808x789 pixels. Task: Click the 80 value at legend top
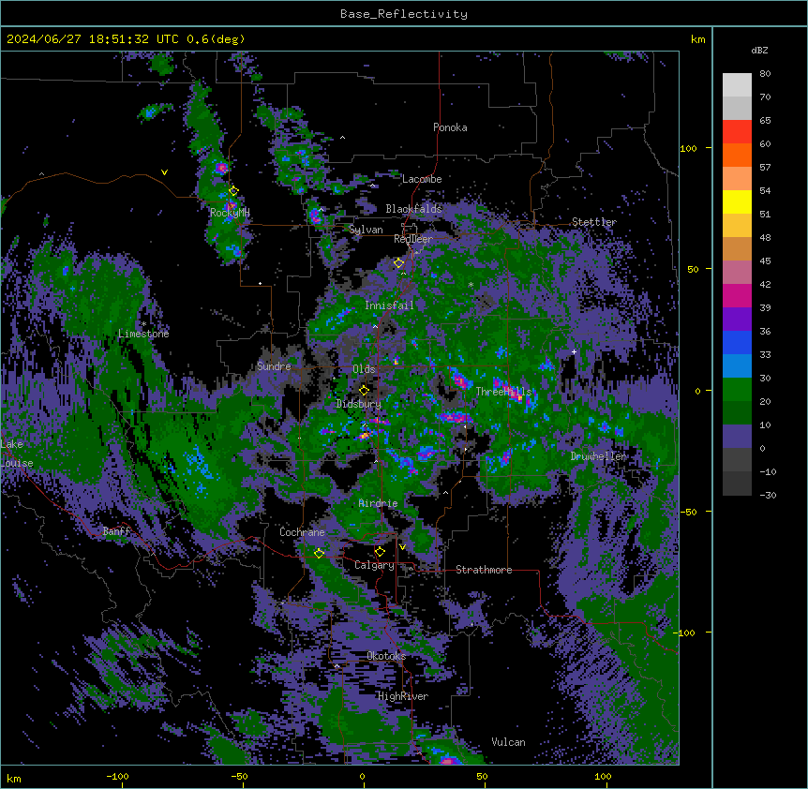click(765, 74)
